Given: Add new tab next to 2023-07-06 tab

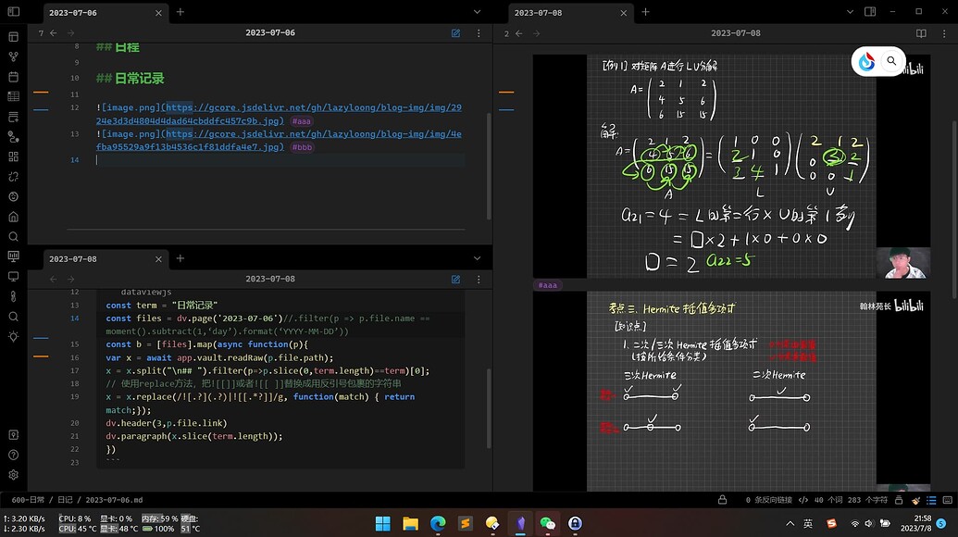Looking at the screenshot, I should [x=180, y=12].
